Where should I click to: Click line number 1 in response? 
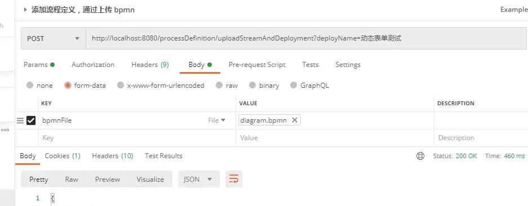38,198
